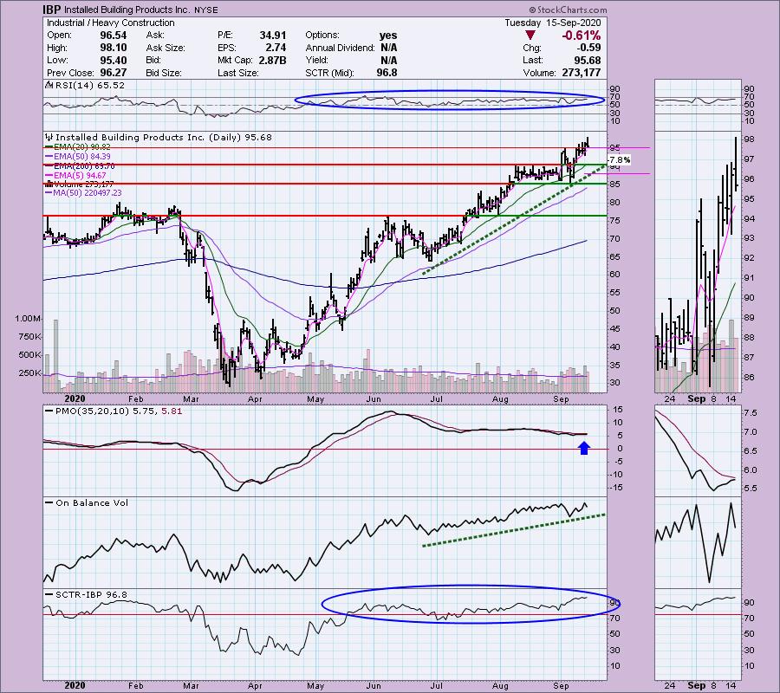Image resolution: width=780 pixels, height=693 pixels.
Task: Click 'Industrial / Heavy Construction' sector label
Action: (110, 23)
